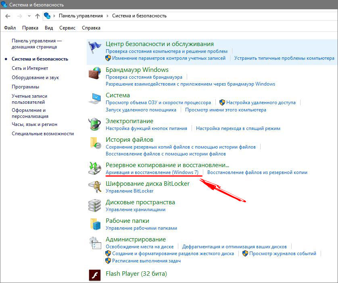This screenshot has width=338, height=283.
Task: Click Настройка удаленного доступа link
Action: (x=261, y=103)
